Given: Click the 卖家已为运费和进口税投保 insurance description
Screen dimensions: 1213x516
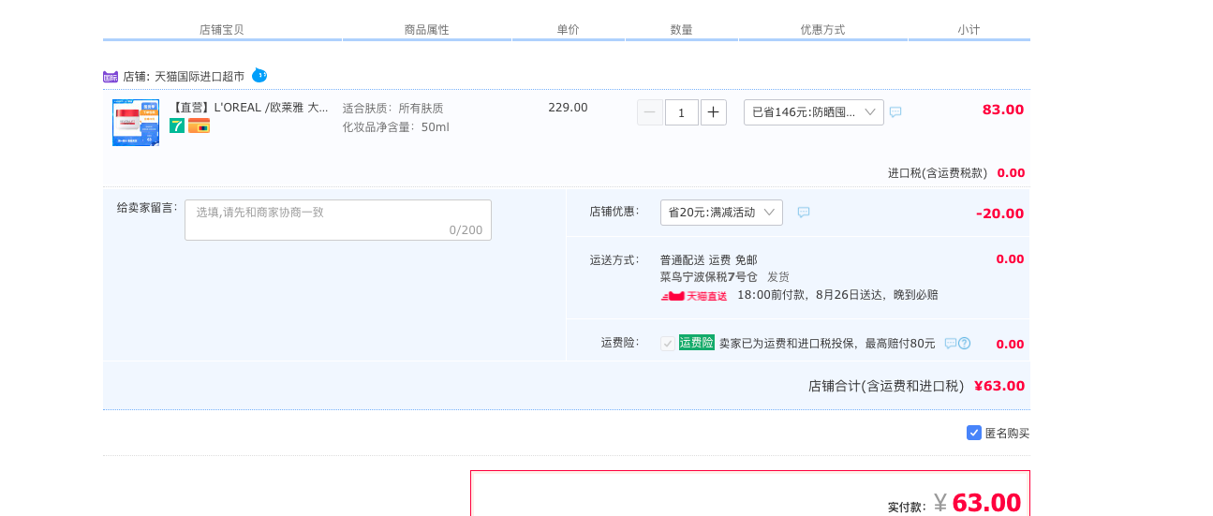Looking at the screenshot, I should [827, 344].
